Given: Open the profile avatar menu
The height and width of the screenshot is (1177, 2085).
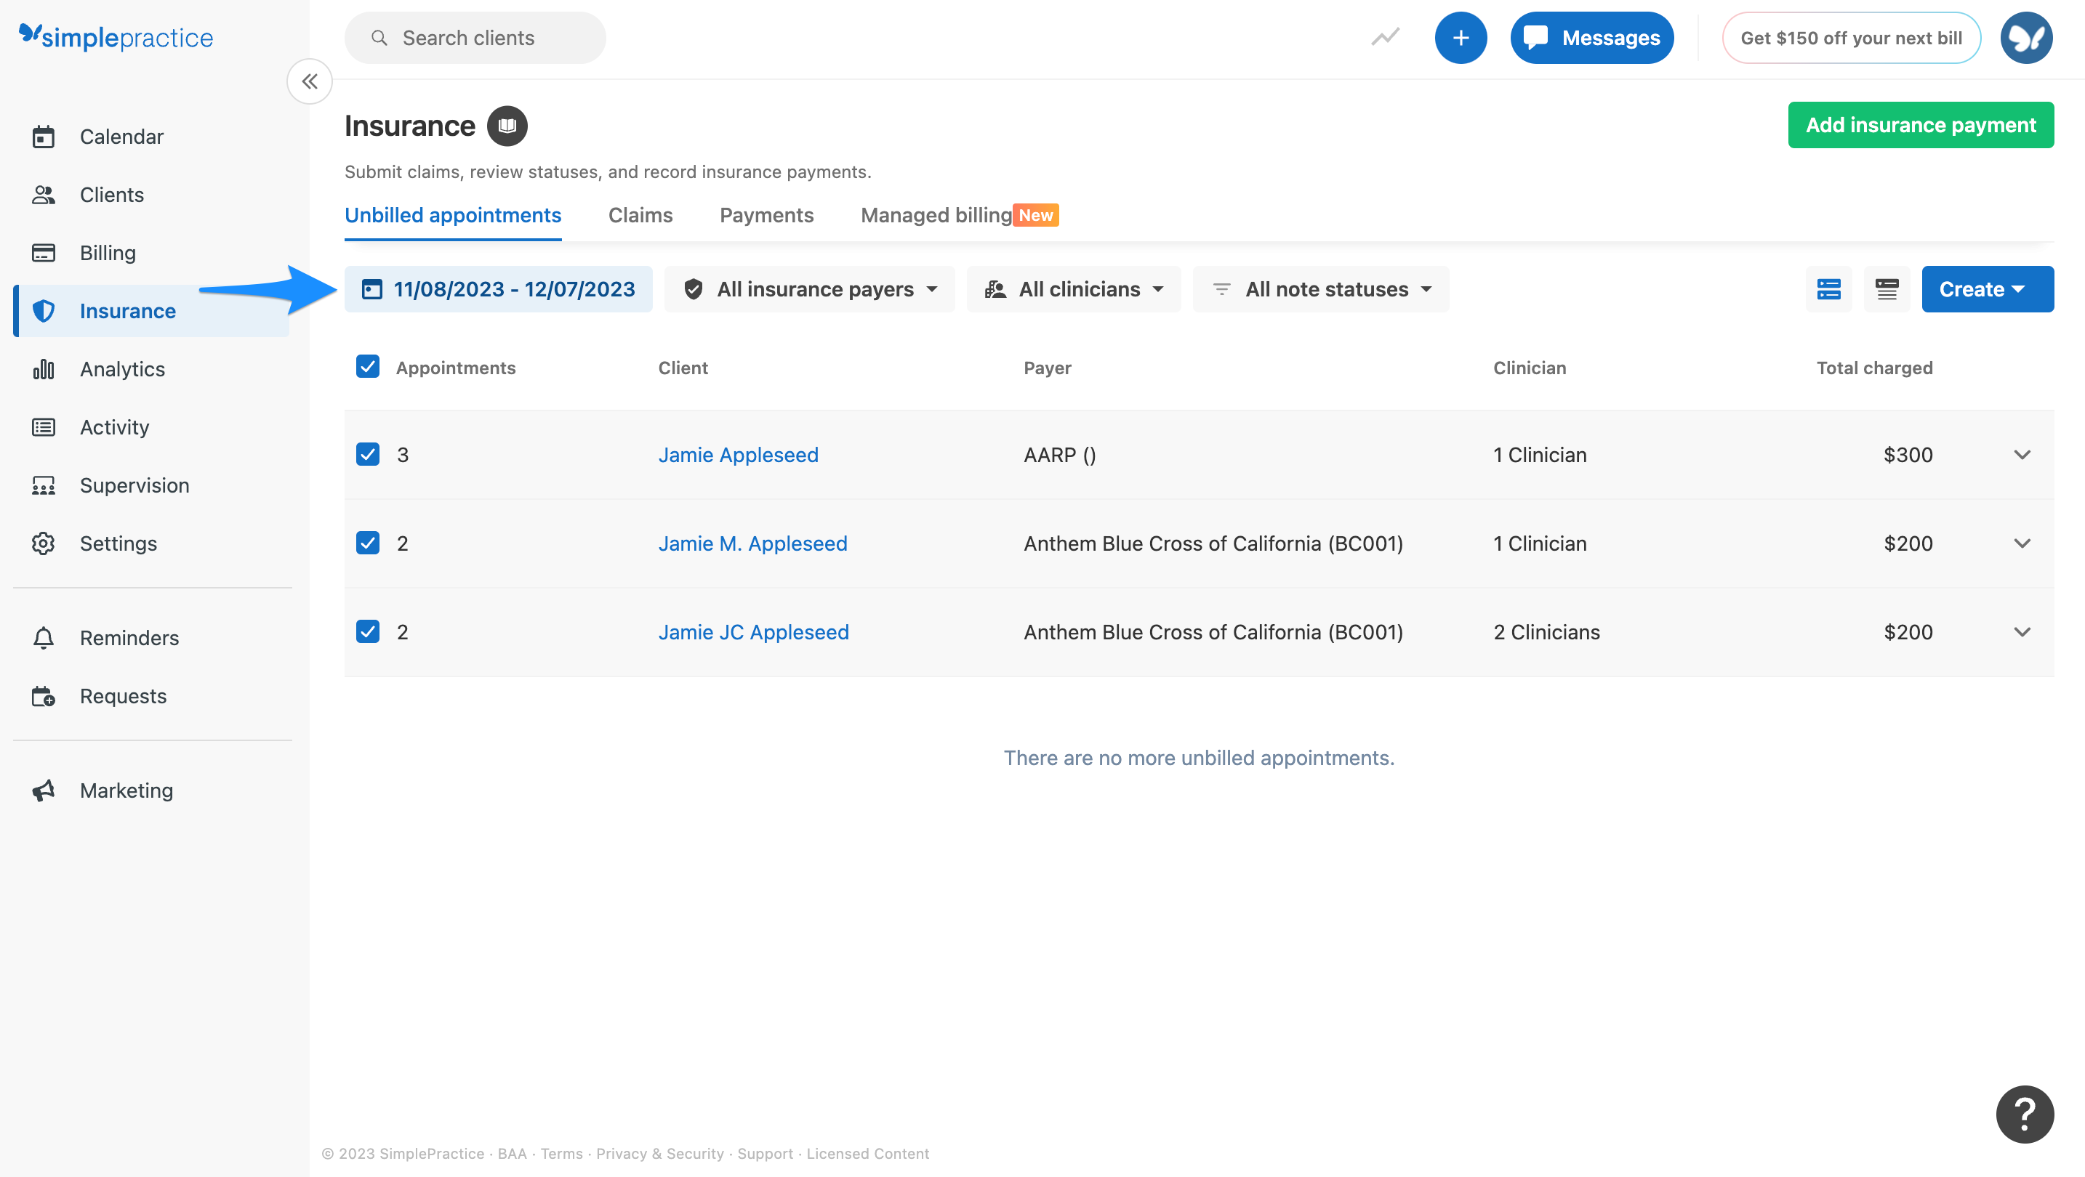Looking at the screenshot, I should point(2025,37).
